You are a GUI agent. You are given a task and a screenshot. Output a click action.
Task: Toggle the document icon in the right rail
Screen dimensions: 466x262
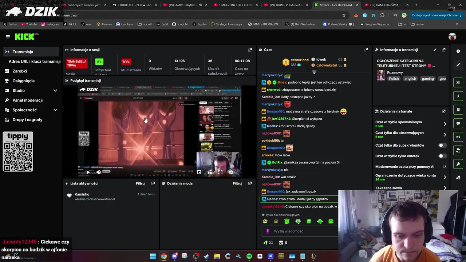[x=458, y=110]
